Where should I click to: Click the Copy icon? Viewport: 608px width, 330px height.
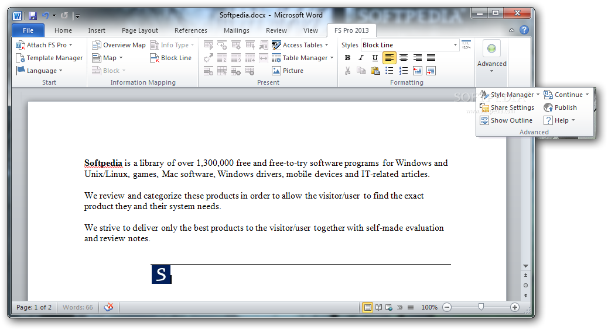point(361,71)
